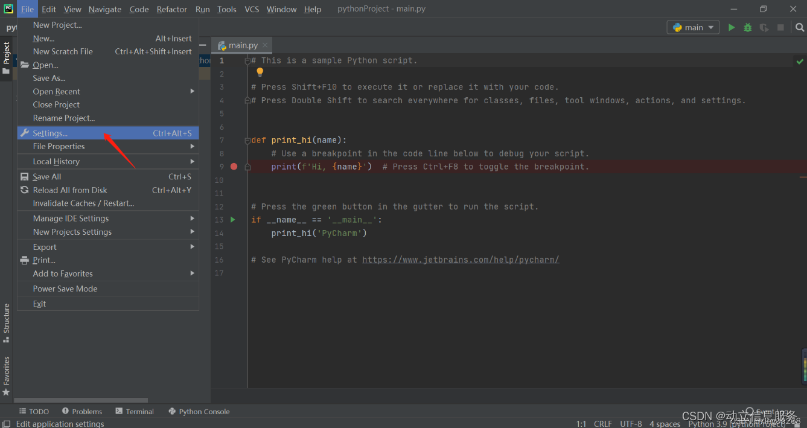Screen dimensions: 807x428
Task: Show the inspections green checkmark widget
Action: (x=800, y=61)
